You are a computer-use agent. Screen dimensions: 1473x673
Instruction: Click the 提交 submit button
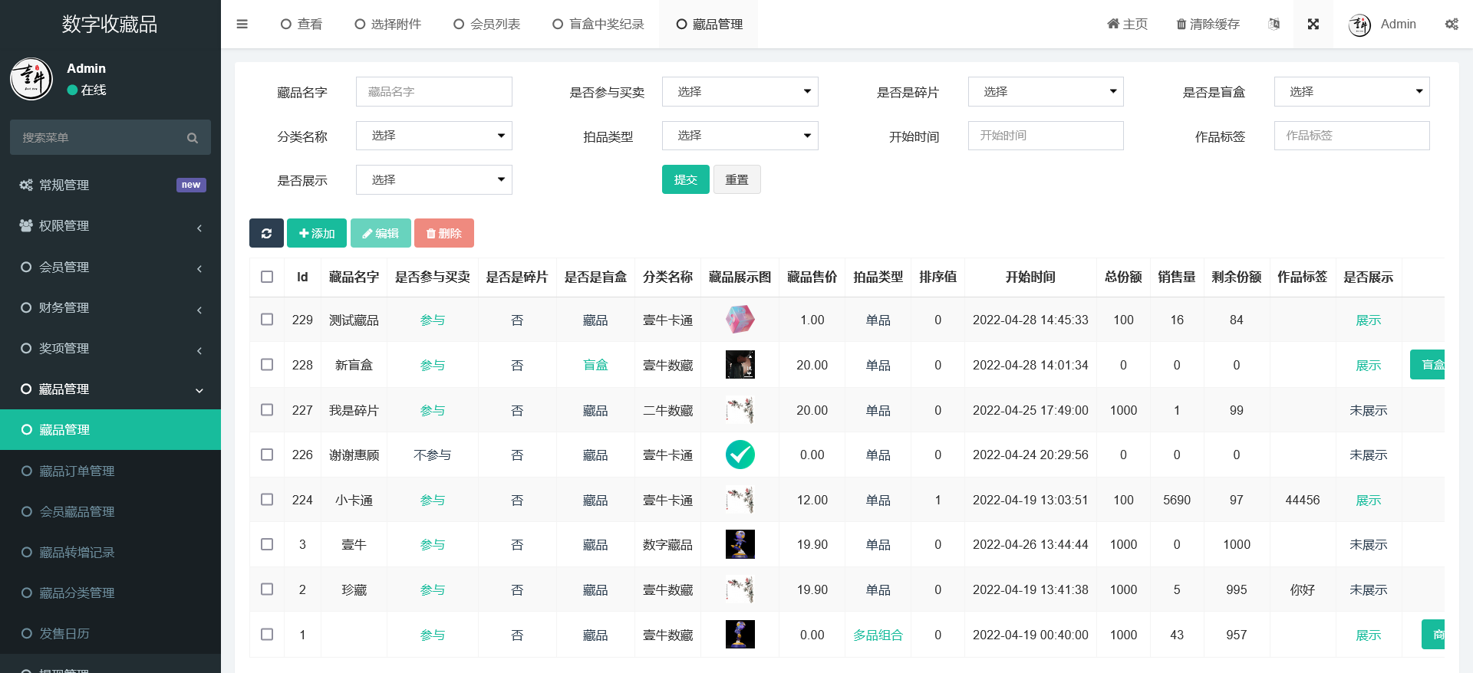(x=685, y=180)
